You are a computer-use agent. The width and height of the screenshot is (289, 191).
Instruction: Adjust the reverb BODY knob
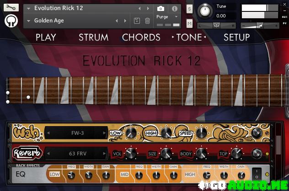[201, 153]
